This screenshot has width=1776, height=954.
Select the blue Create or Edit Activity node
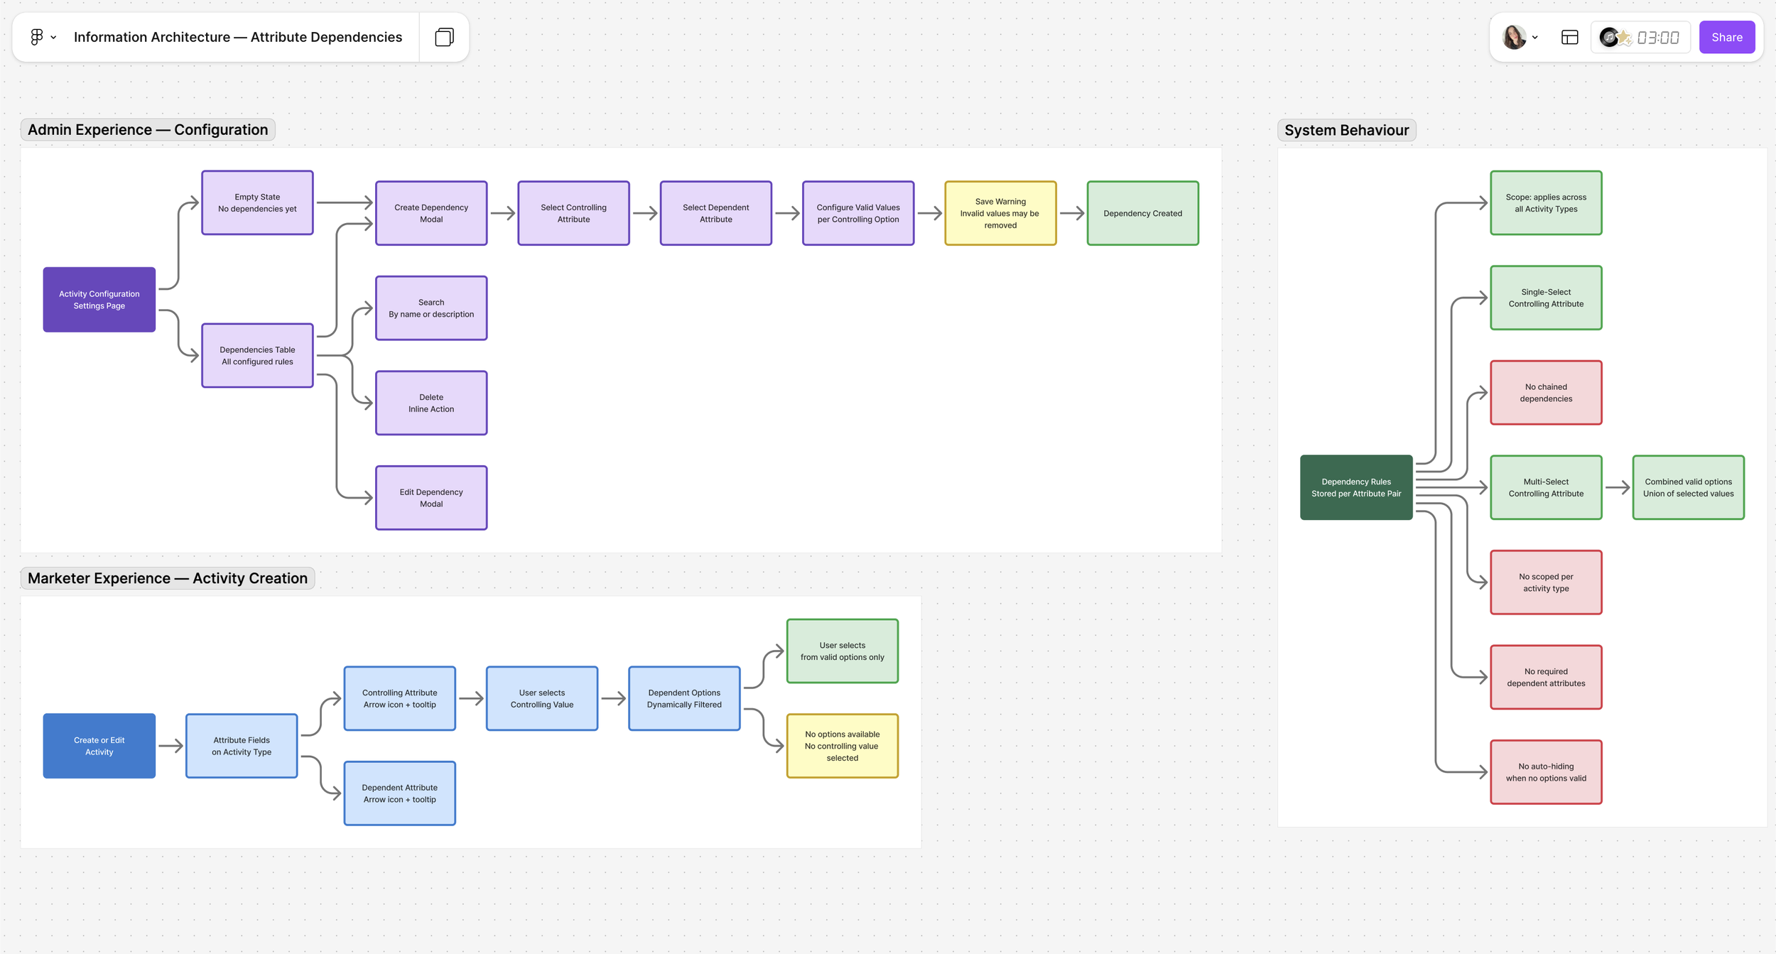tap(99, 746)
